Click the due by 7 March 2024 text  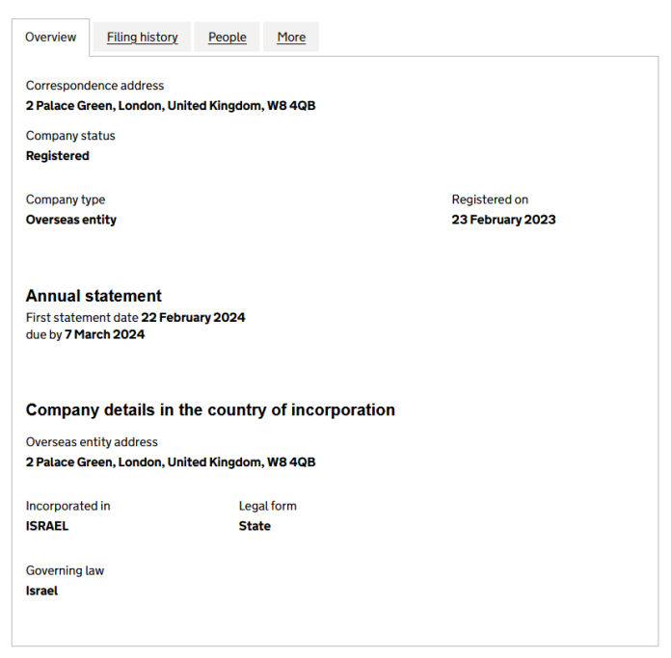85,334
